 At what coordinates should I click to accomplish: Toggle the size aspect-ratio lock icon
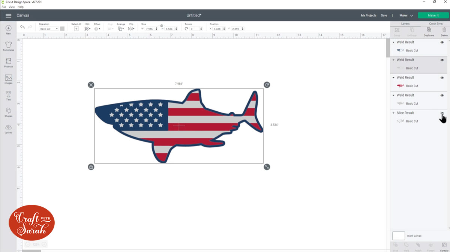coord(161,25)
